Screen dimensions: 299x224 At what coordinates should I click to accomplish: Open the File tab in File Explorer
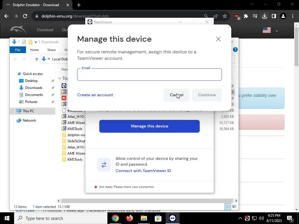(18, 50)
